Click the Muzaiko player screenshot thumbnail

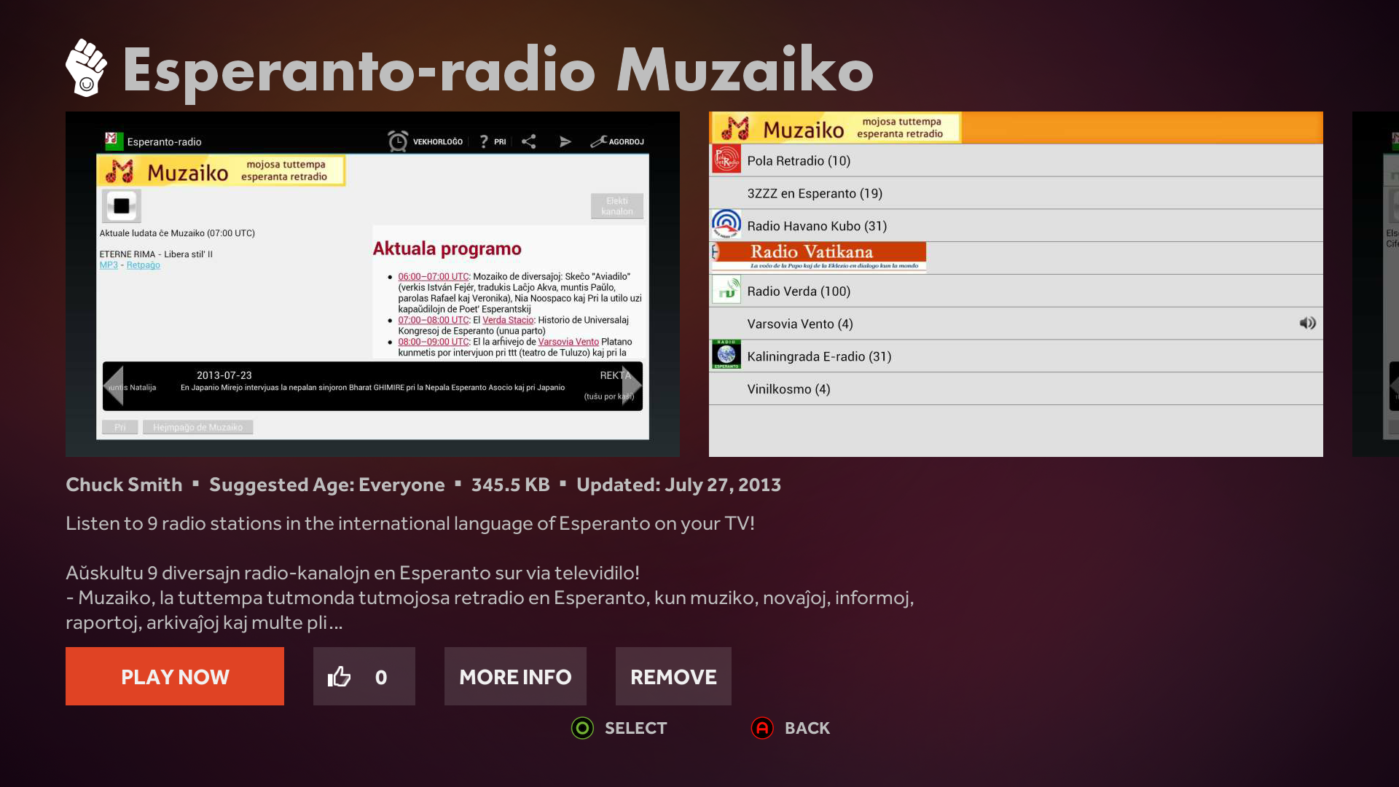point(372,284)
